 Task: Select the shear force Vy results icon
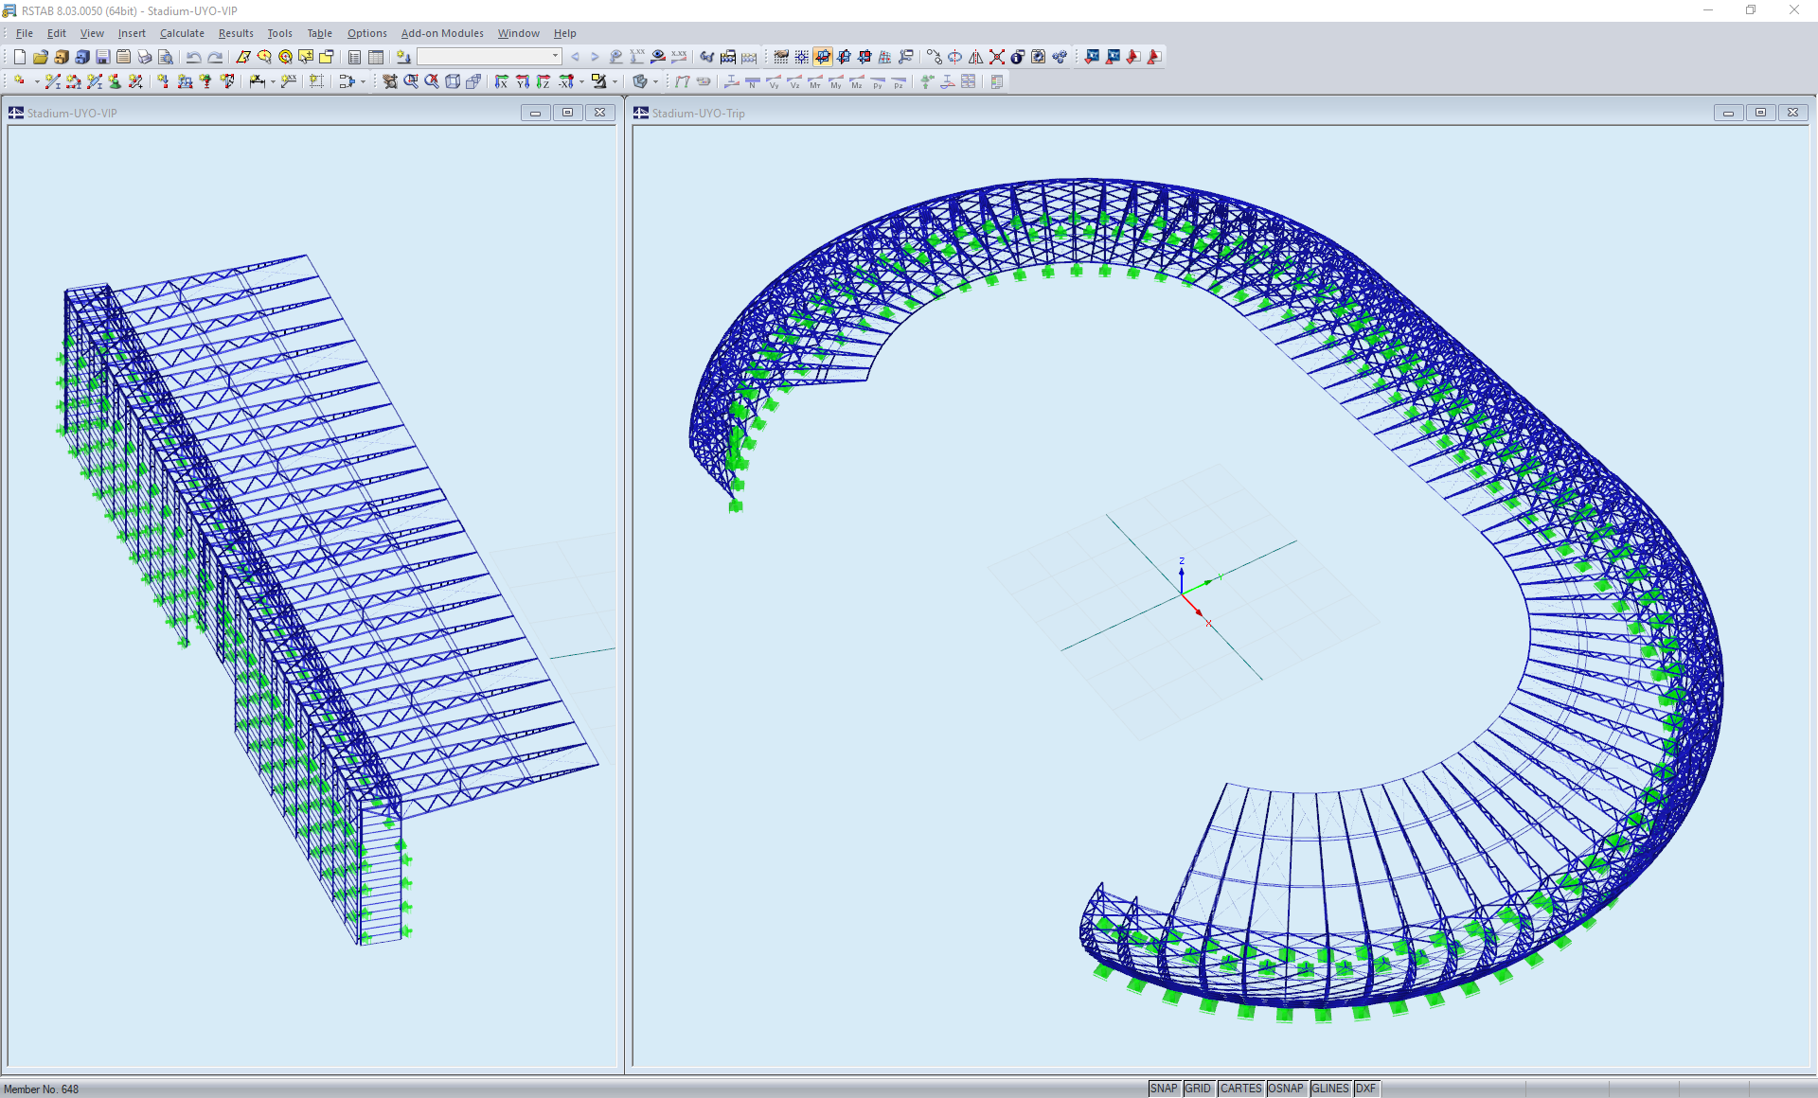point(775,83)
